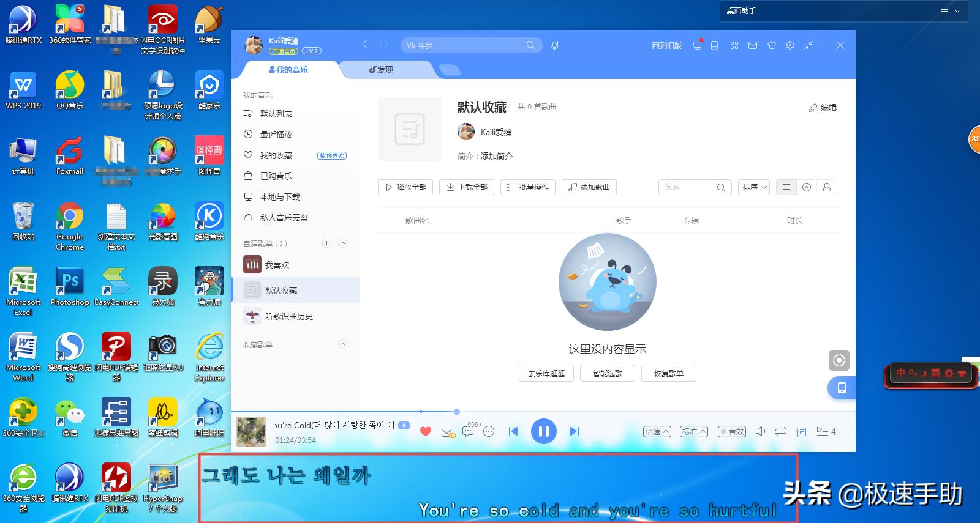Click the volume speaker icon
This screenshot has width=980, height=523.
(x=760, y=431)
